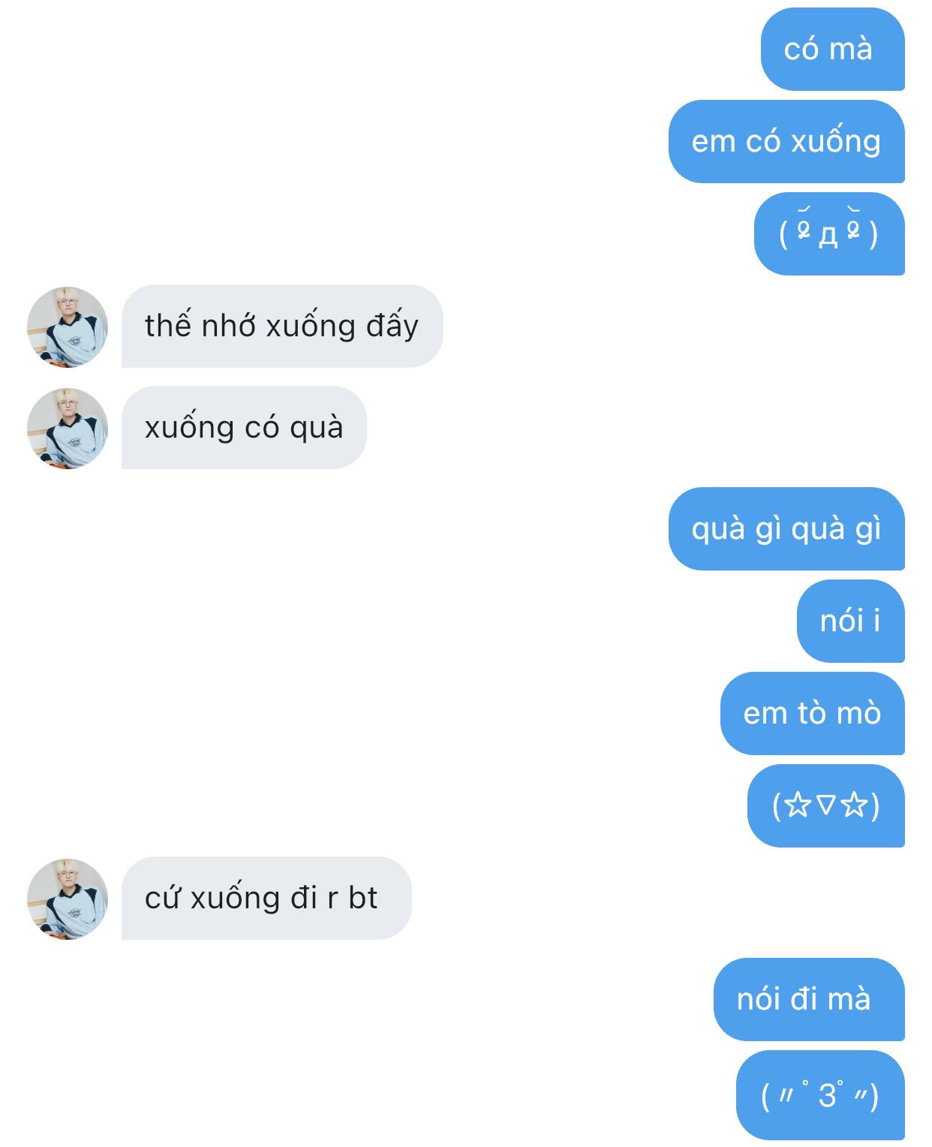
Task: Tap the 'thế nhớ xuống đấy' received message
Action: tap(282, 327)
